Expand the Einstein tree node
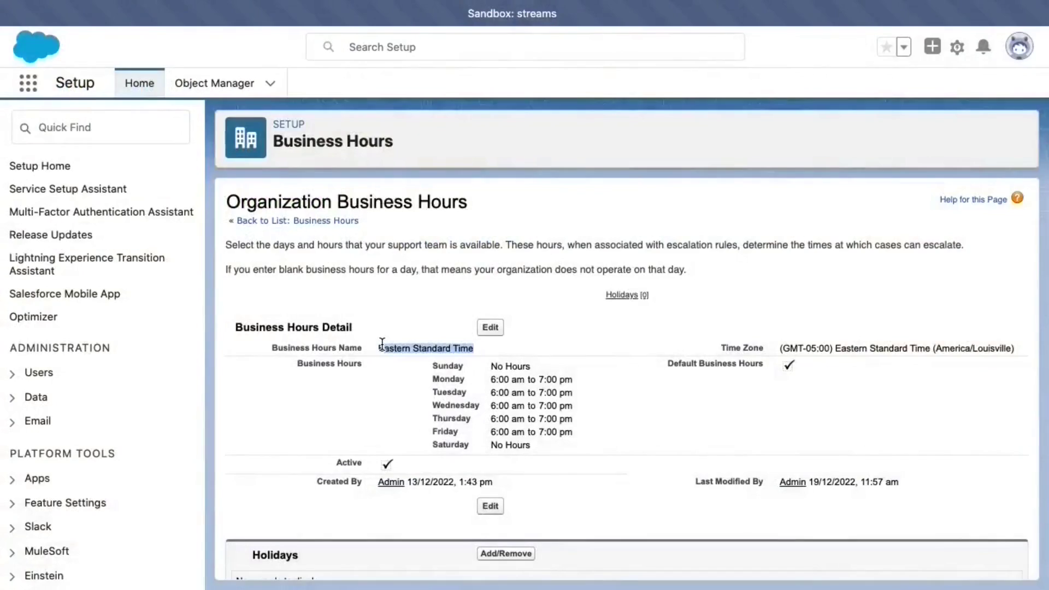 (x=12, y=576)
